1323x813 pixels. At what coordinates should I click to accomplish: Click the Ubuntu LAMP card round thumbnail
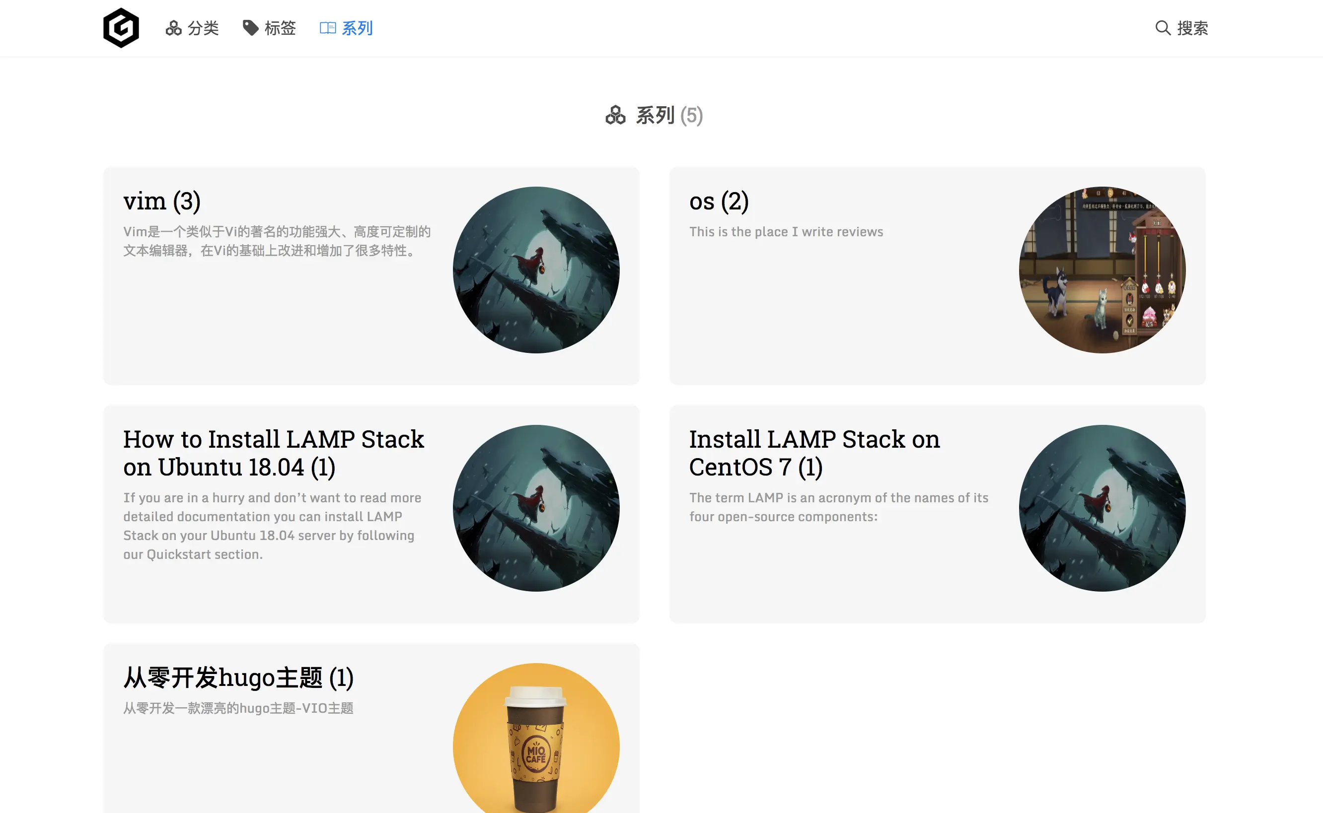coord(536,508)
